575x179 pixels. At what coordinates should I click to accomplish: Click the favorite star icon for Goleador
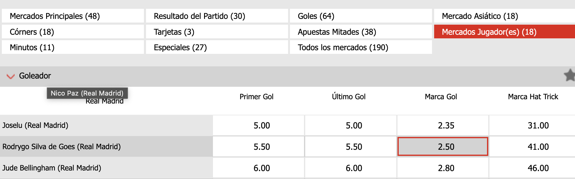point(569,75)
